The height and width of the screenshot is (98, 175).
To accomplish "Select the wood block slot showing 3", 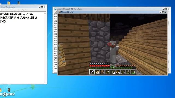I will pyautogui.click(x=102, y=72).
